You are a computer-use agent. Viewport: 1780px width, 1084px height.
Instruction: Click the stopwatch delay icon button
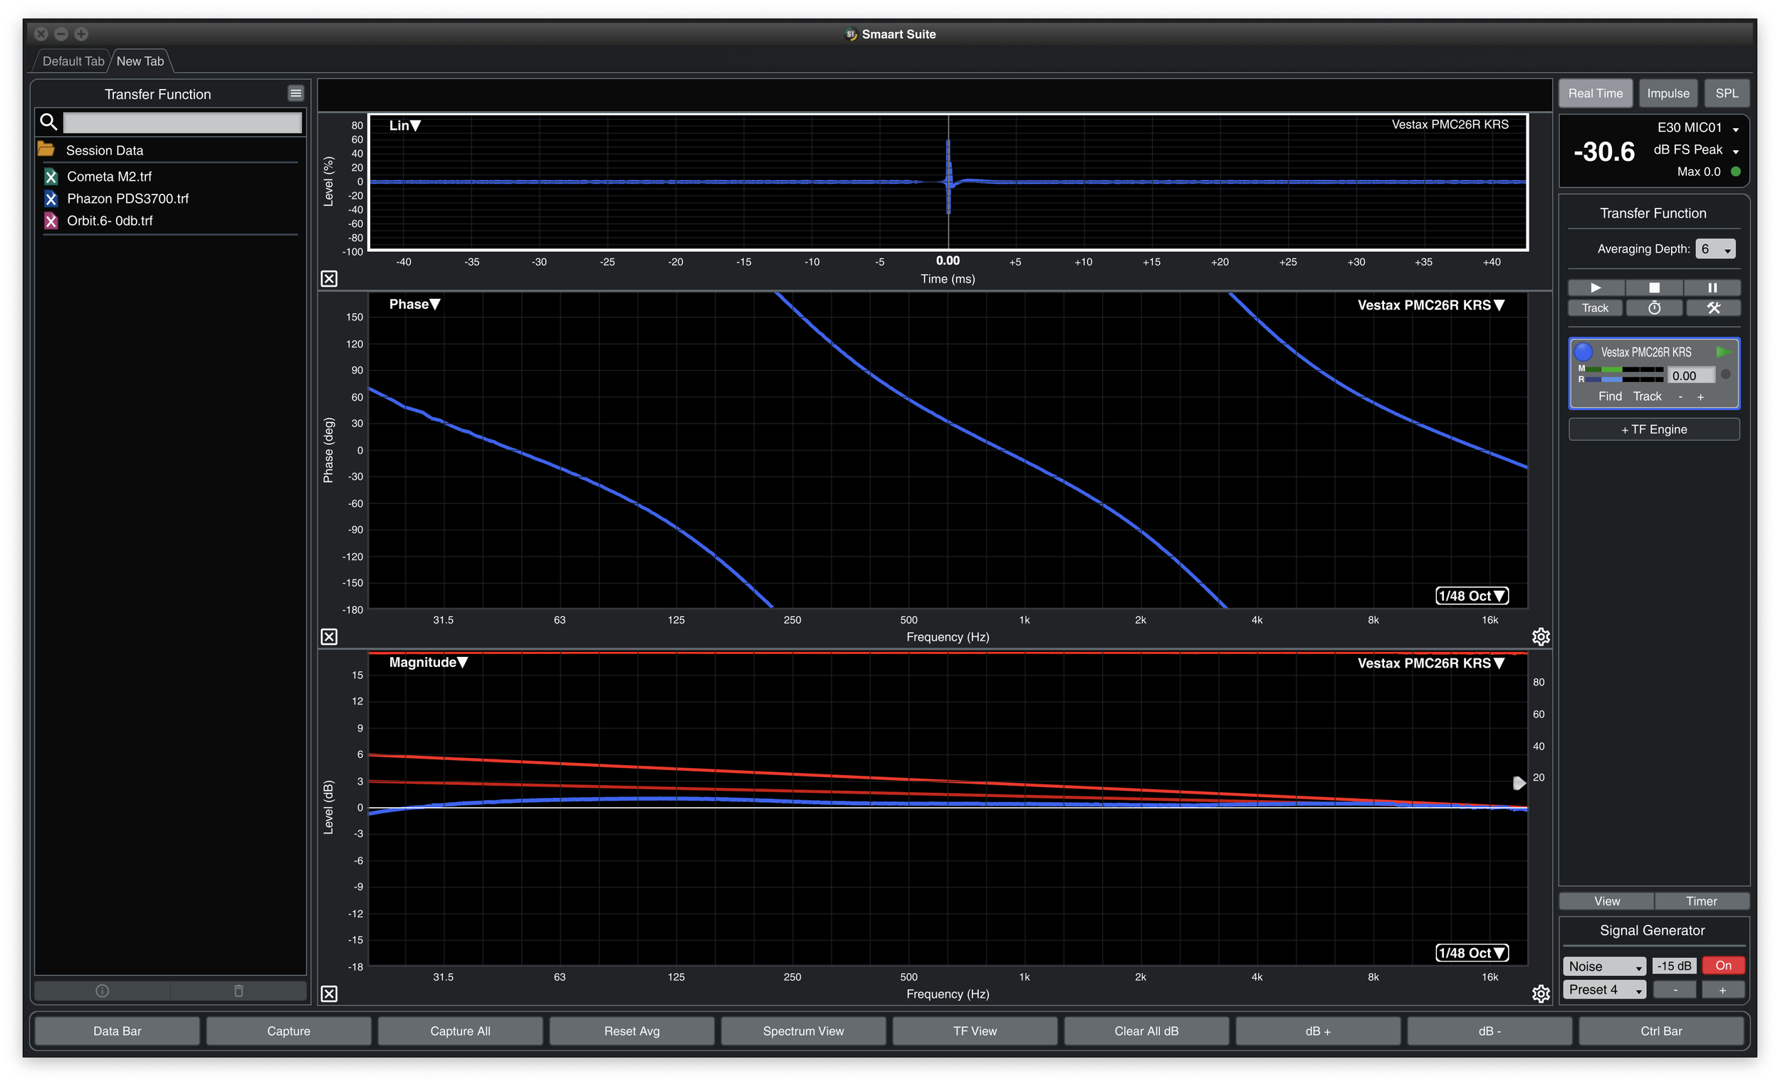click(x=1654, y=308)
